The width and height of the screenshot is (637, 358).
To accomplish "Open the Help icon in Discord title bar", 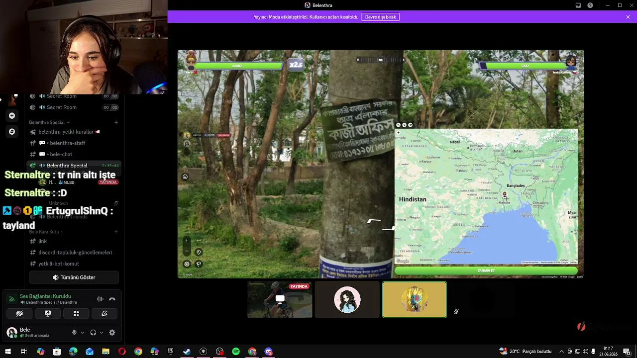I will pos(590,5).
